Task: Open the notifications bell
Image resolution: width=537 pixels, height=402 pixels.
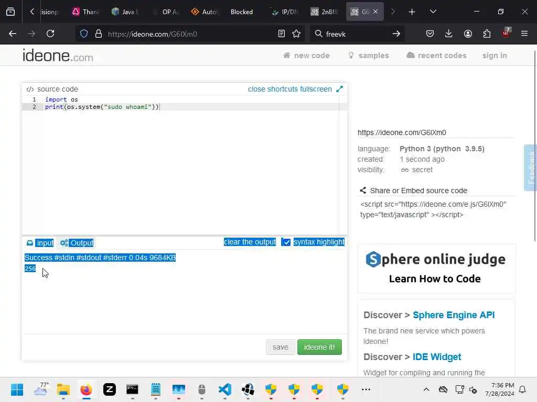Action: click(523, 389)
